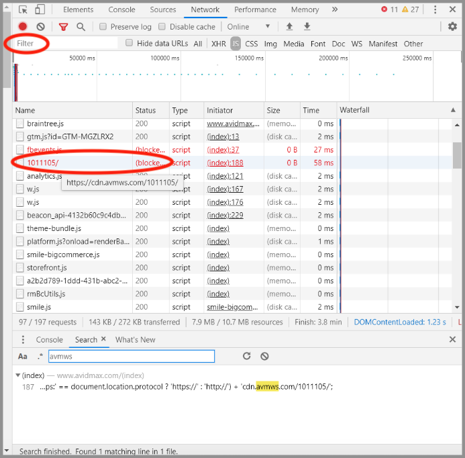Show more DevTools tabs with double chevron
The image size is (465, 458).
pos(335,9)
